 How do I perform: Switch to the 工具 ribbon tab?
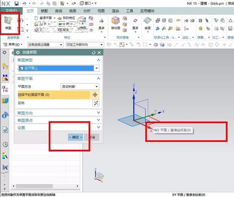click(x=129, y=11)
